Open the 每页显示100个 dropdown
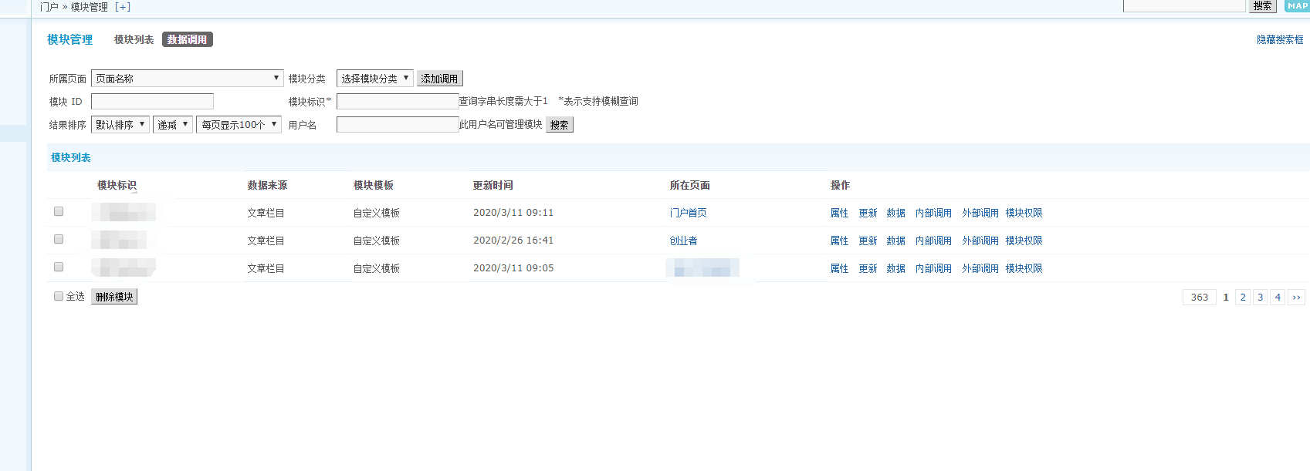 click(239, 125)
